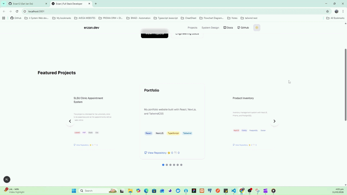Image resolution: width=347 pixels, height=195 pixels.
Task: Switch to Chrome in the taskbar
Action: click(242, 191)
